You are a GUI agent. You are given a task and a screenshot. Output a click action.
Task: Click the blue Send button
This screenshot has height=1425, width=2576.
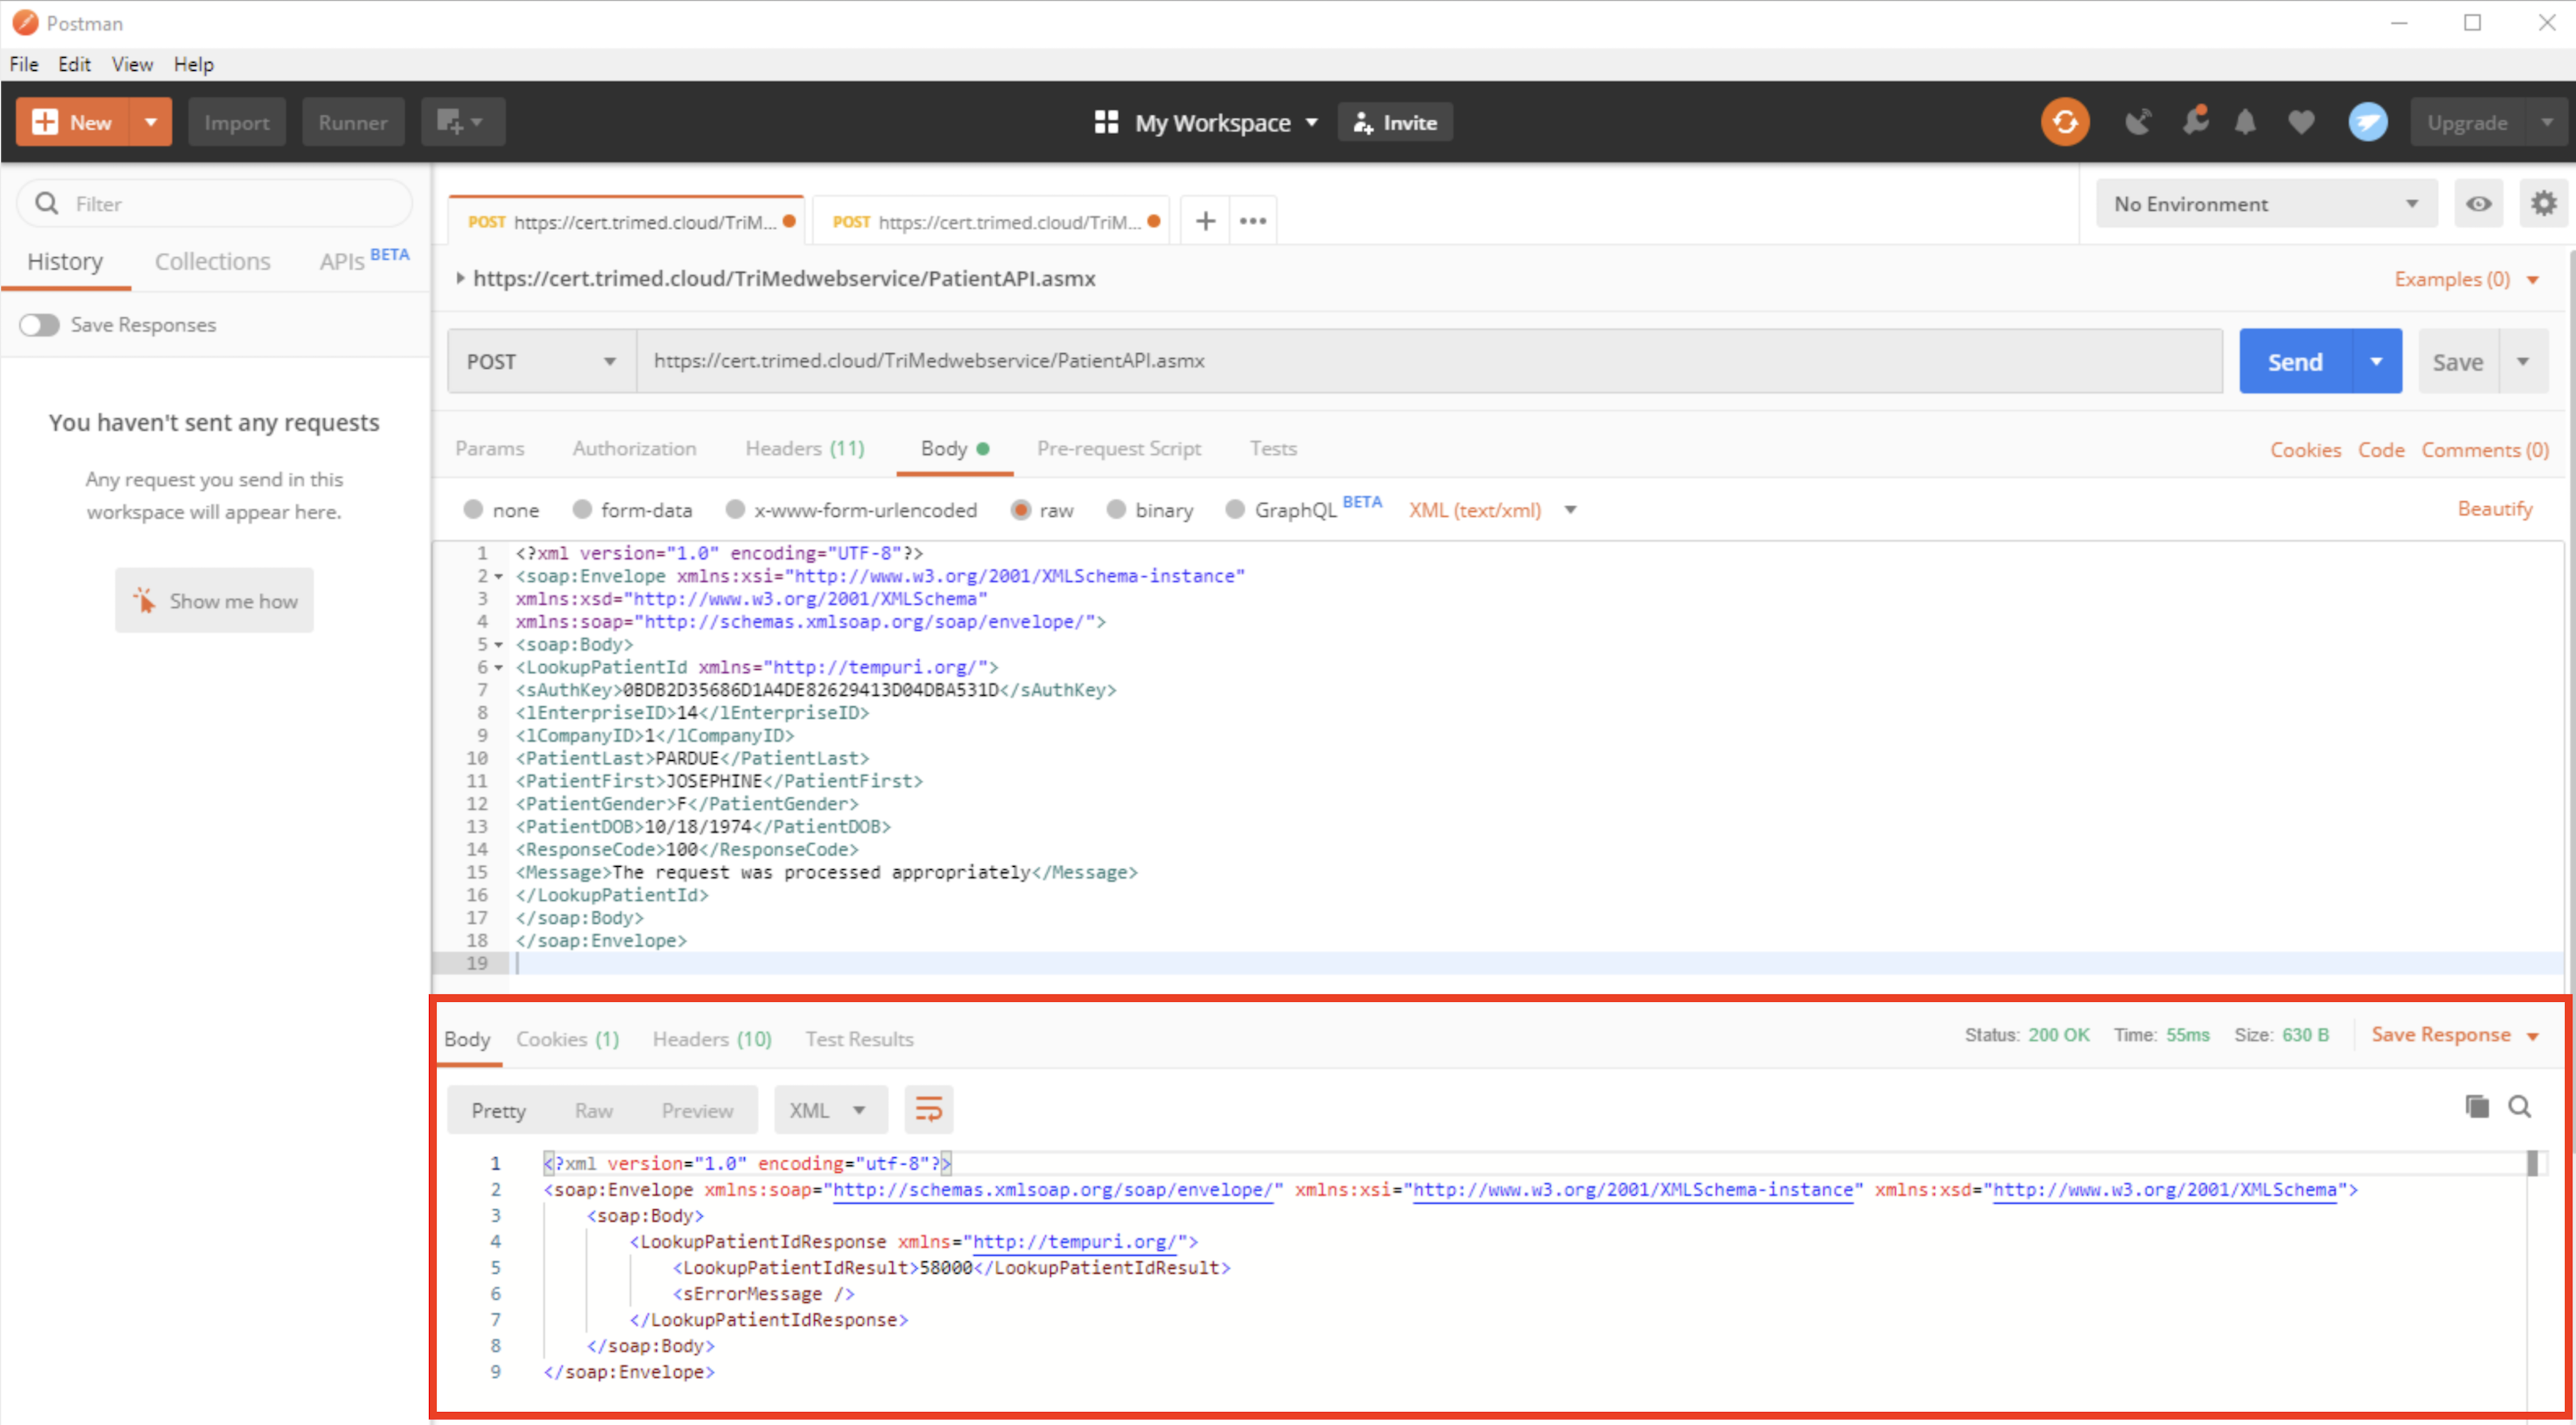pyautogui.click(x=2295, y=361)
